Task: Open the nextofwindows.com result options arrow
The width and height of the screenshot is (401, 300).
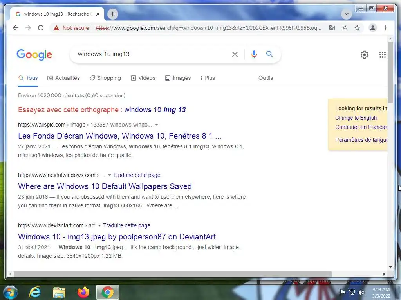Action: tap(110, 175)
